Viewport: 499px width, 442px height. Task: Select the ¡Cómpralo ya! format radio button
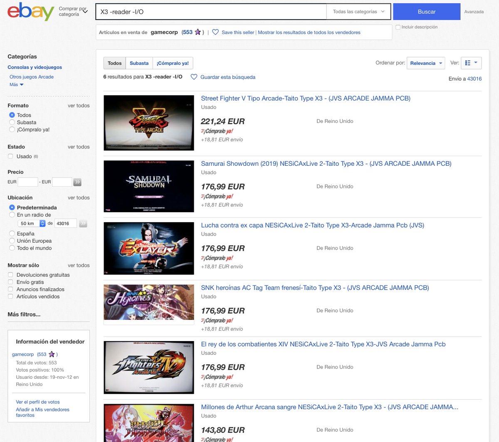click(x=12, y=129)
